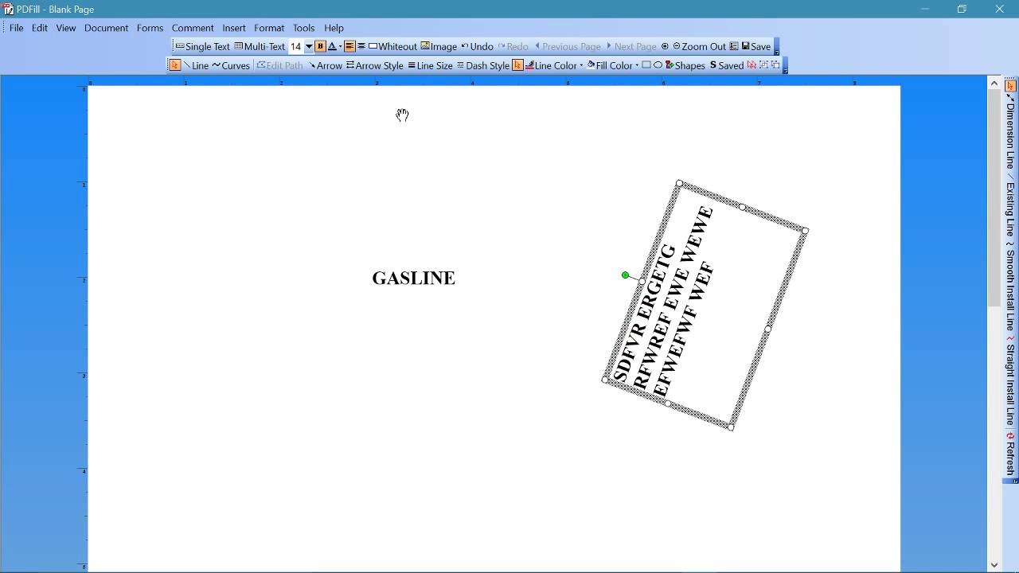1019x573 pixels.
Task: Click the Line Color tool
Action: point(551,65)
